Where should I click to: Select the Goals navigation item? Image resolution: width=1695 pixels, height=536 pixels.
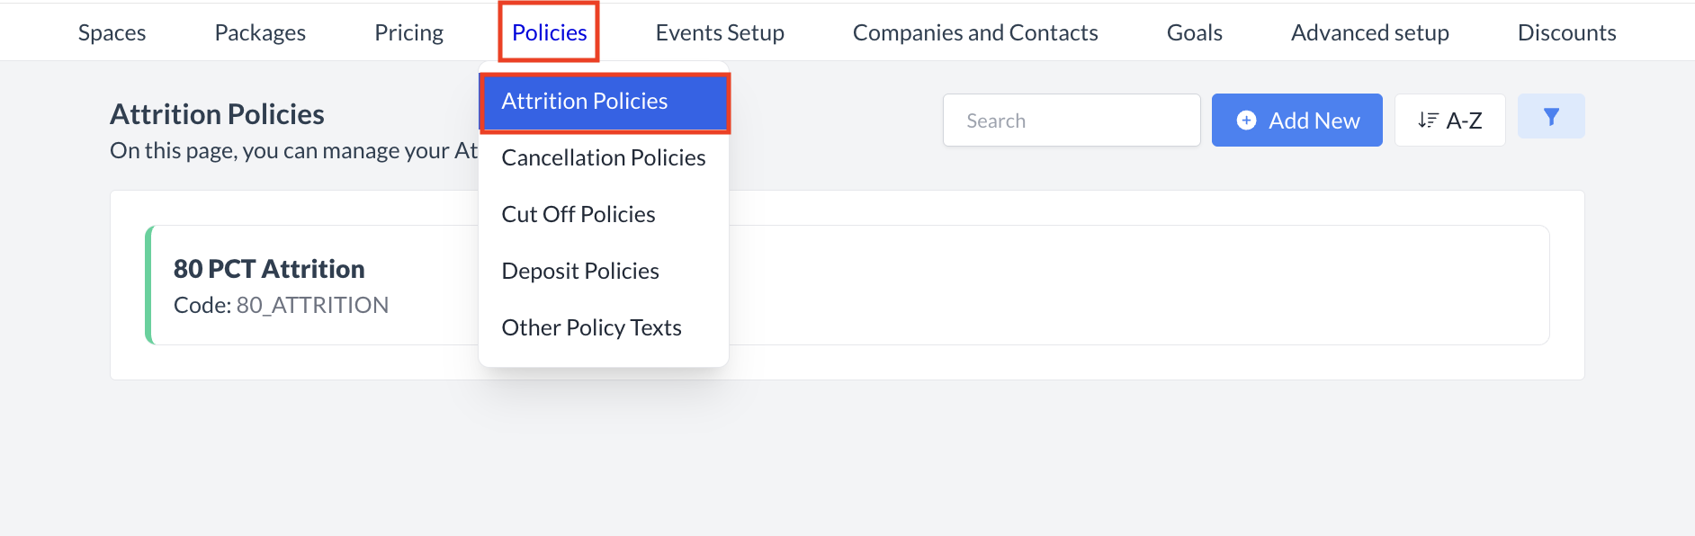tap(1194, 32)
